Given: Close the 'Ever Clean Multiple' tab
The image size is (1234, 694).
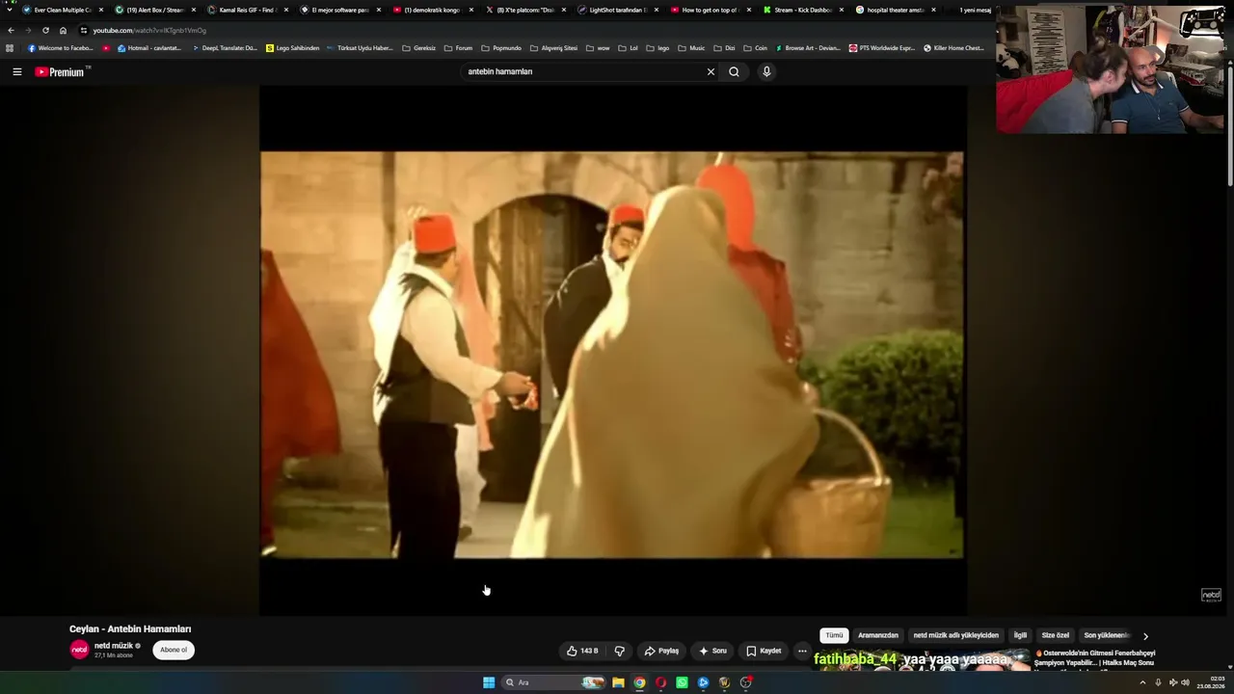Looking at the screenshot, I should pos(100,10).
